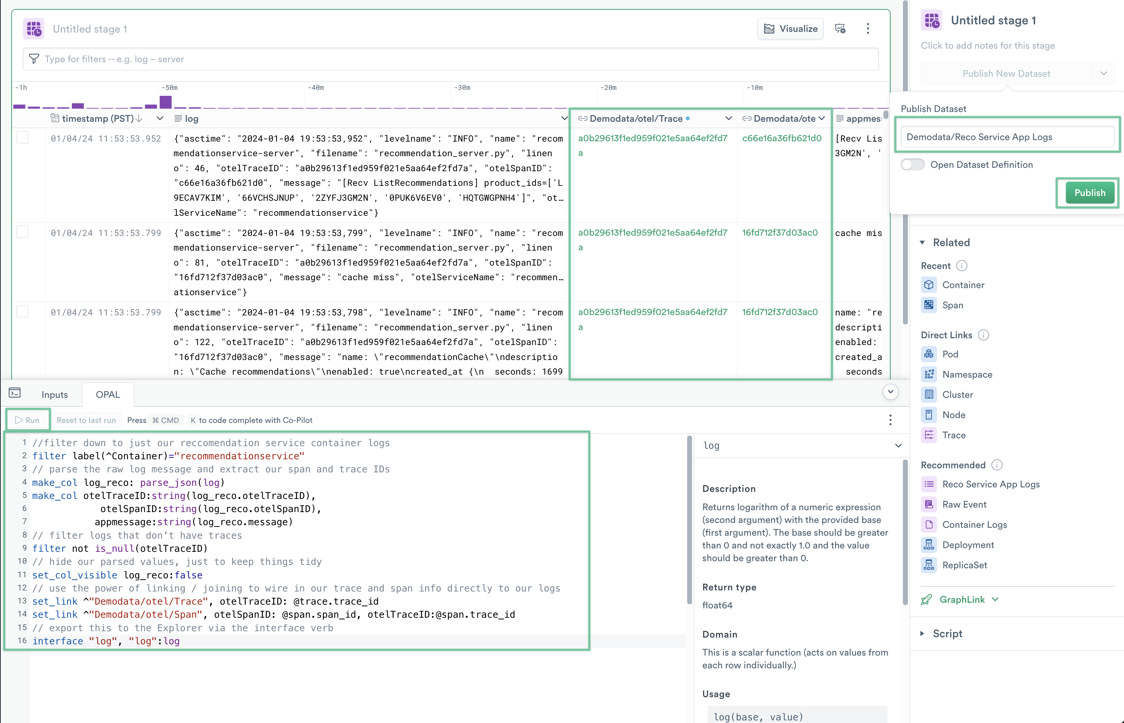Place cursor on line 16 interface code

click(x=106, y=641)
